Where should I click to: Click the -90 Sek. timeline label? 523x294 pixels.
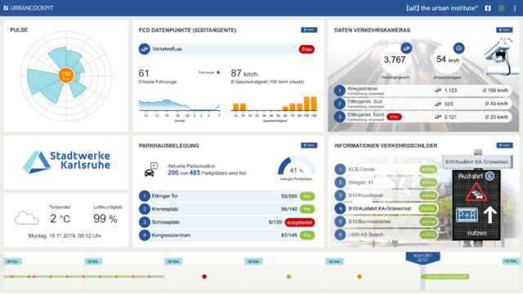(x=173, y=261)
